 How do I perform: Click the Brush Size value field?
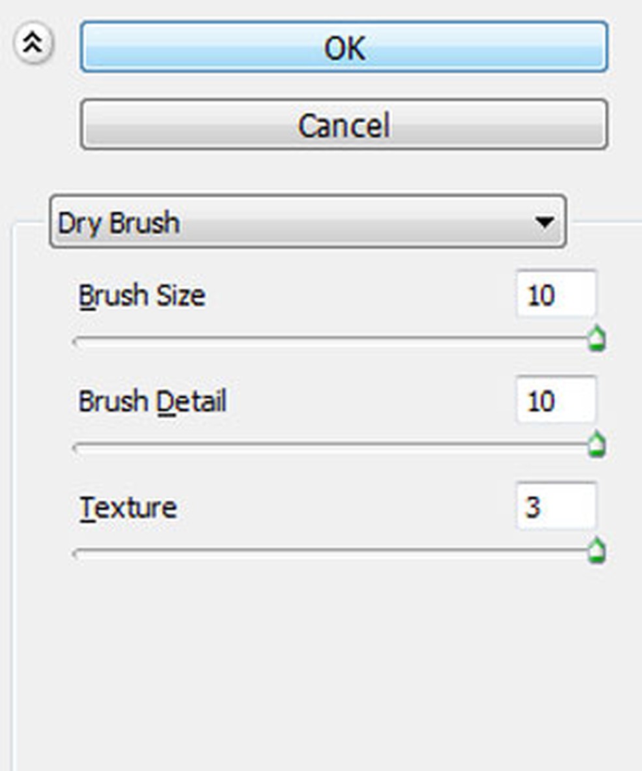(x=555, y=295)
